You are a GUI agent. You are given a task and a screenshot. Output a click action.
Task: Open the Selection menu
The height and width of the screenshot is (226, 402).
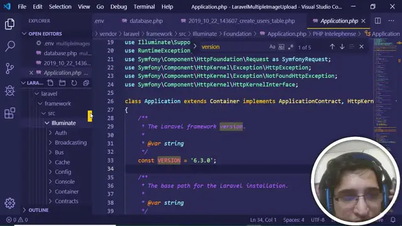[60, 7]
